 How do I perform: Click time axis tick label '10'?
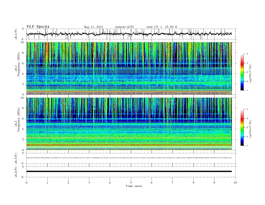click(235, 183)
